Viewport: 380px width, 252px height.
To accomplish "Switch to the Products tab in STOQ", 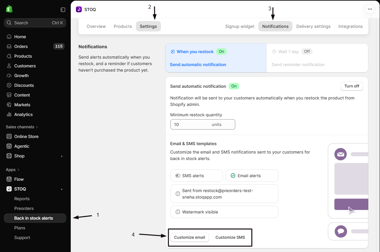I will coord(123,26).
